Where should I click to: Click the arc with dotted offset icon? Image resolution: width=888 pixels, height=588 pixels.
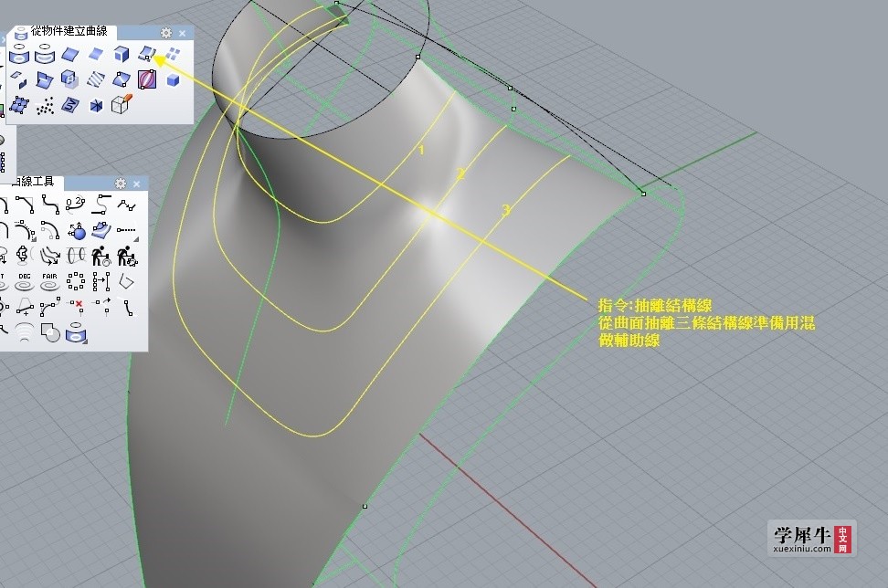click(25, 230)
